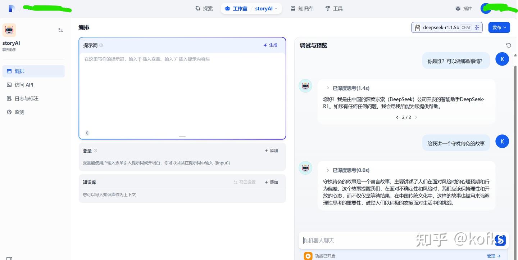Select the 编排 sidebar menu item
The width and height of the screenshot is (518, 260).
coord(19,71)
